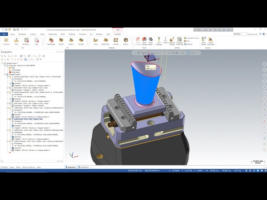Select the Deburr toolpath
This screenshot has width=267, height=200.
coord(126,42)
